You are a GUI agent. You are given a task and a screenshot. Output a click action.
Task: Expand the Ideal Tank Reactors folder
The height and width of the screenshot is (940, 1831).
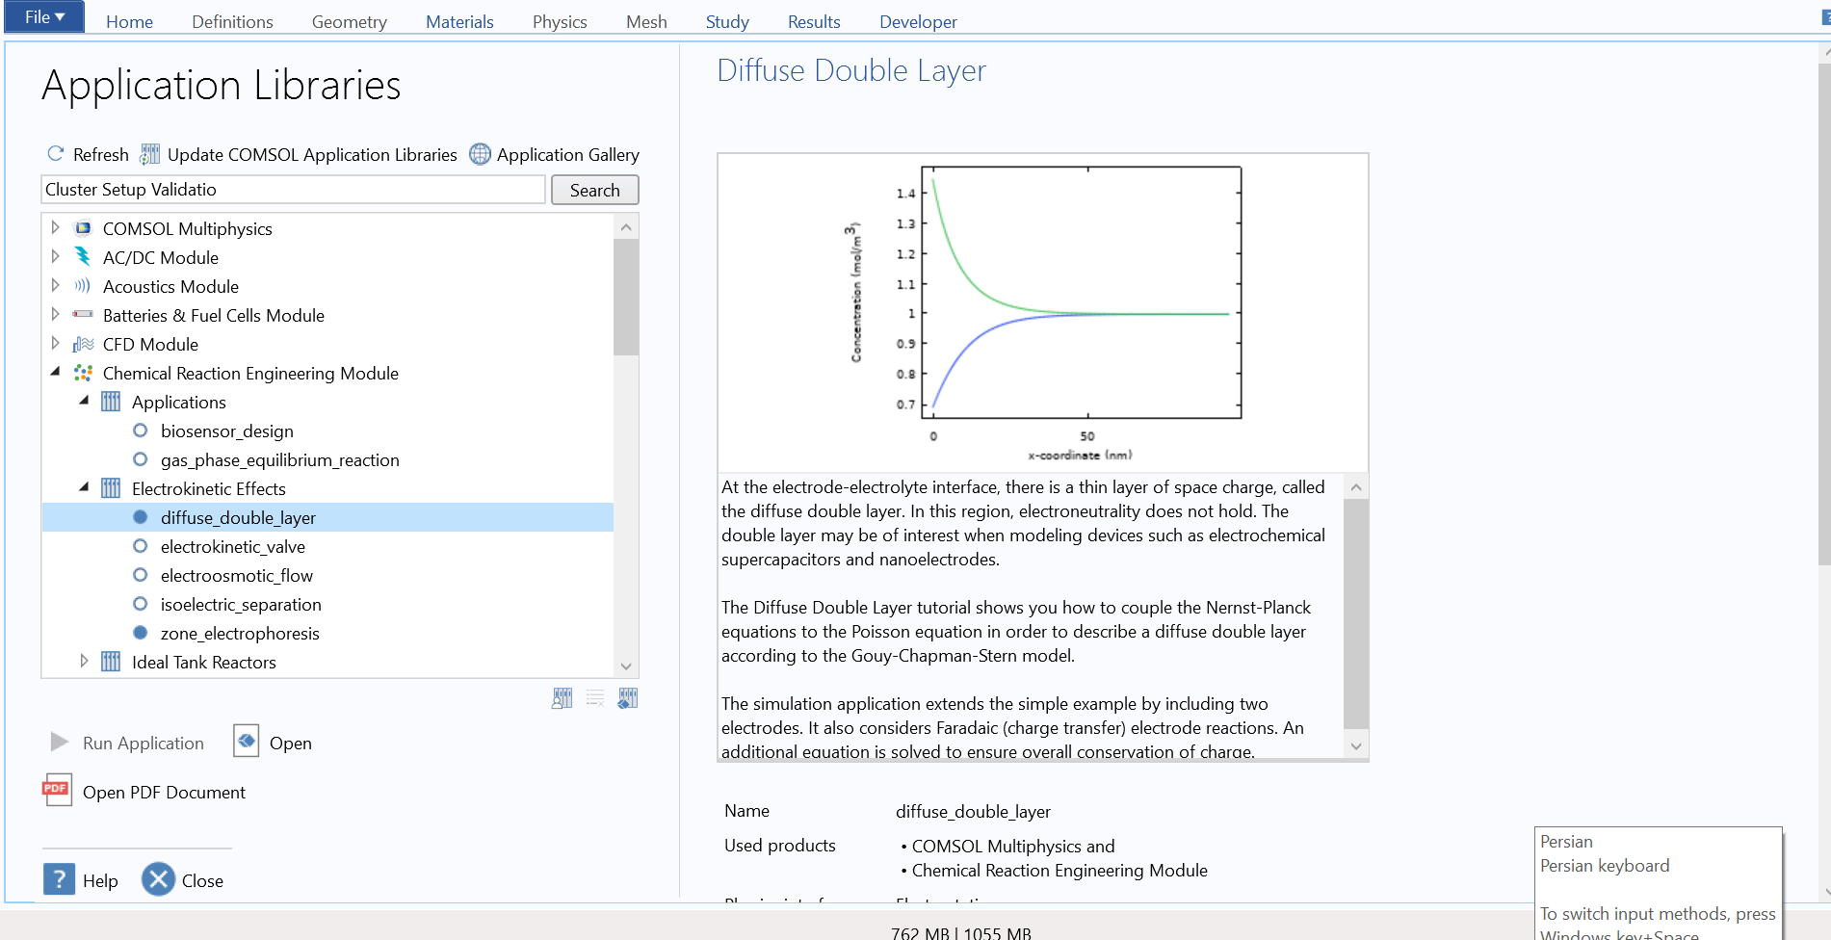(85, 662)
